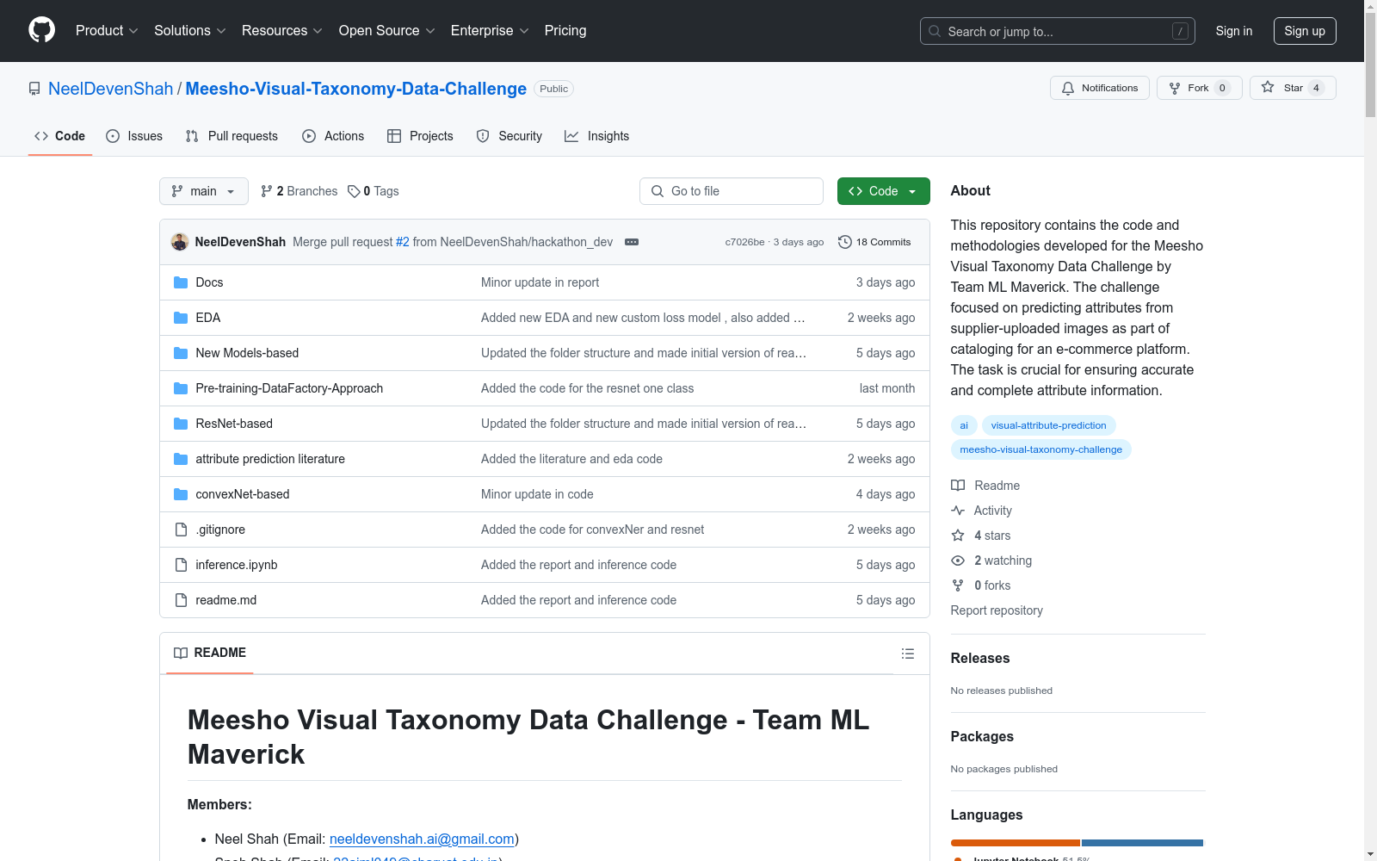The height and width of the screenshot is (861, 1377).
Task: Expand the Product menu
Action: coord(107,31)
